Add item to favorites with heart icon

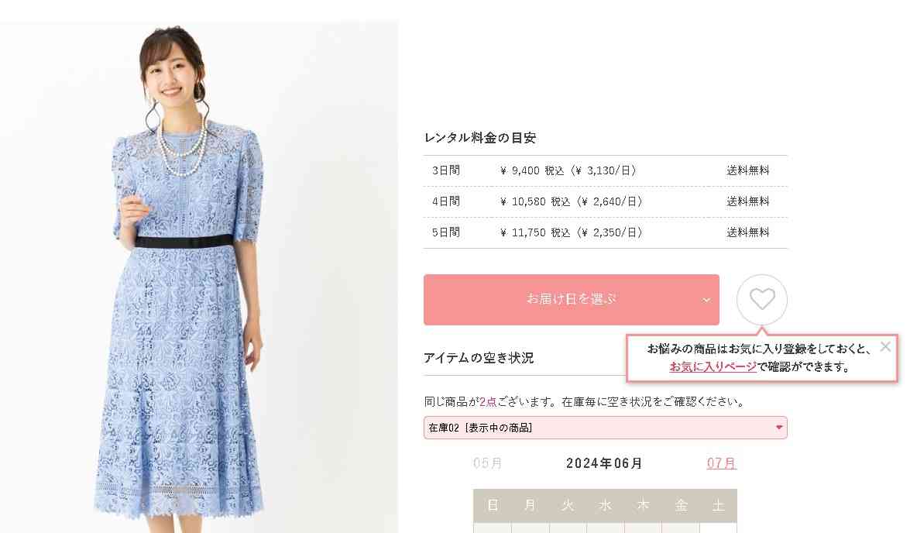tap(762, 300)
